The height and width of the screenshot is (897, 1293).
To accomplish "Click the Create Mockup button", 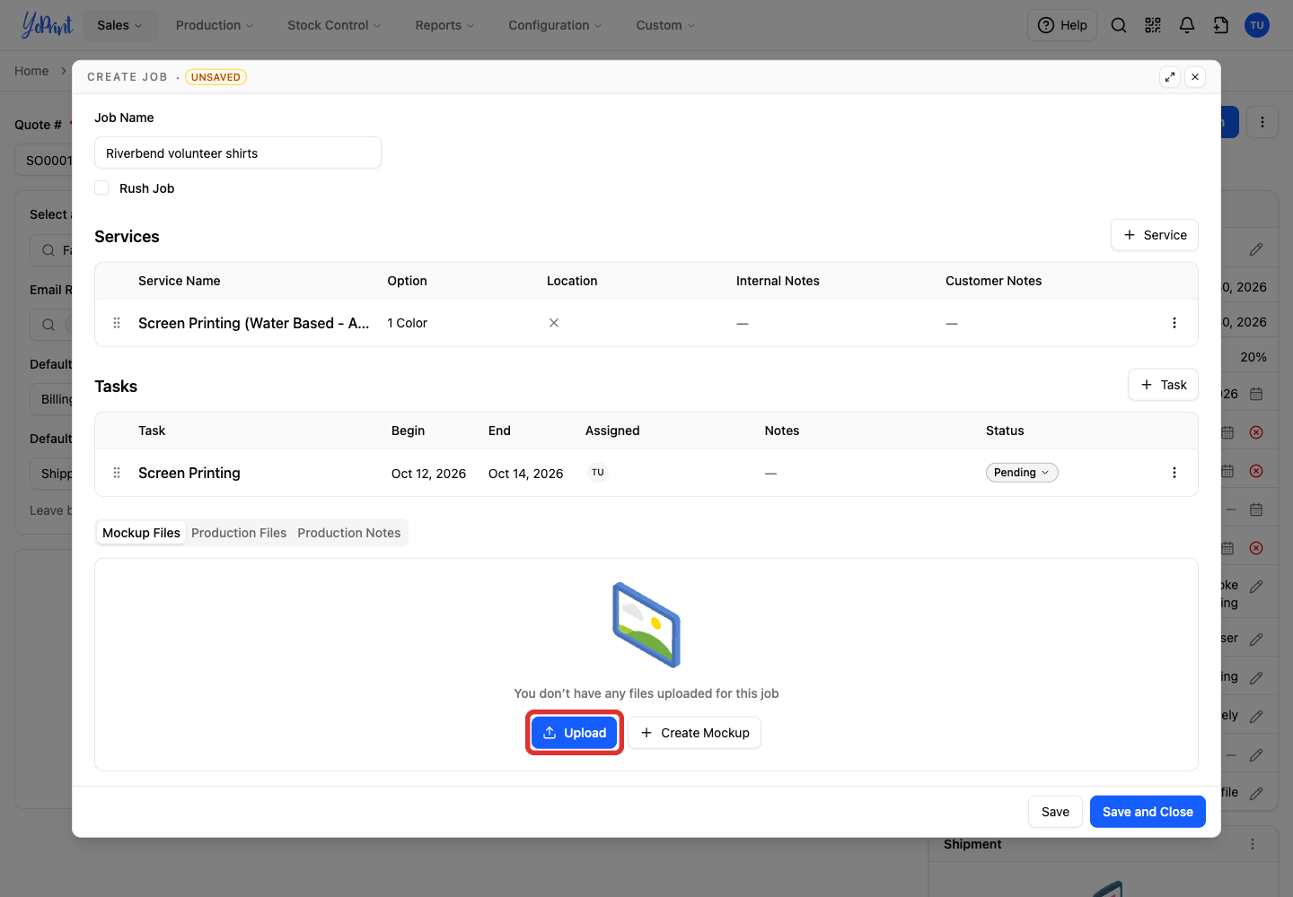I will click(x=694, y=733).
